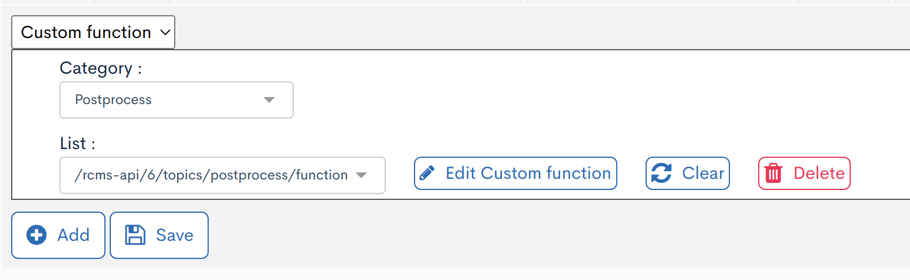This screenshot has height=280, width=910.
Task: Open the Custom function type selector
Action: click(x=93, y=33)
